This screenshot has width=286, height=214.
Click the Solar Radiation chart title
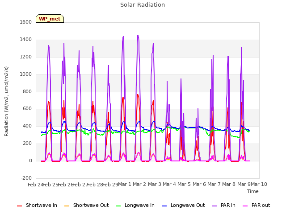point(143,5)
